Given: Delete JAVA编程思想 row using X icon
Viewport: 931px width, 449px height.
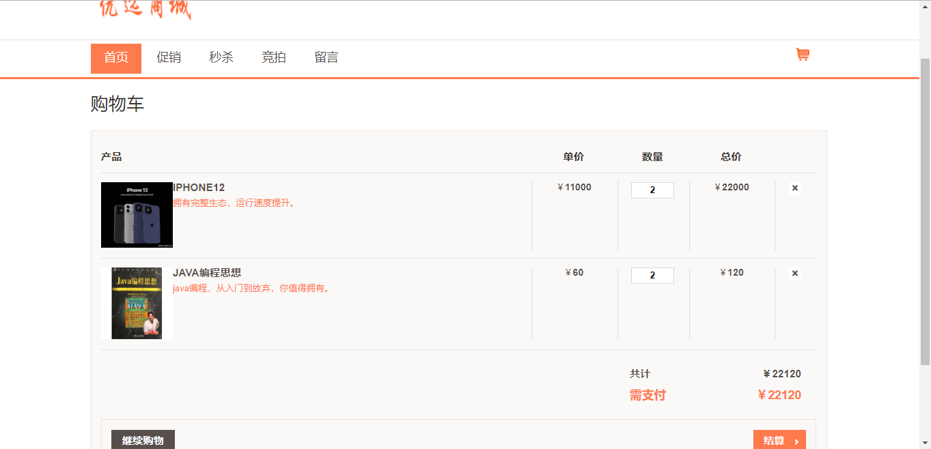Looking at the screenshot, I should click(x=795, y=273).
